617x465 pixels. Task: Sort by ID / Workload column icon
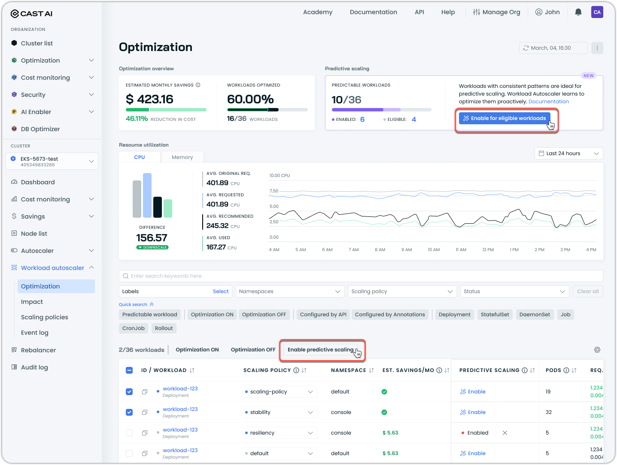pos(192,370)
